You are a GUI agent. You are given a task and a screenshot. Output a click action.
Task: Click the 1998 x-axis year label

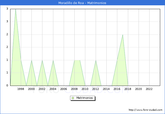tap(21, 89)
